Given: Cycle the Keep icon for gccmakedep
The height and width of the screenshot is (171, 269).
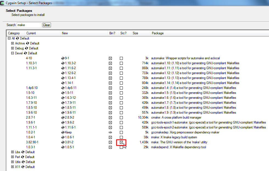Looking at the screenshot, I should coord(63,133).
